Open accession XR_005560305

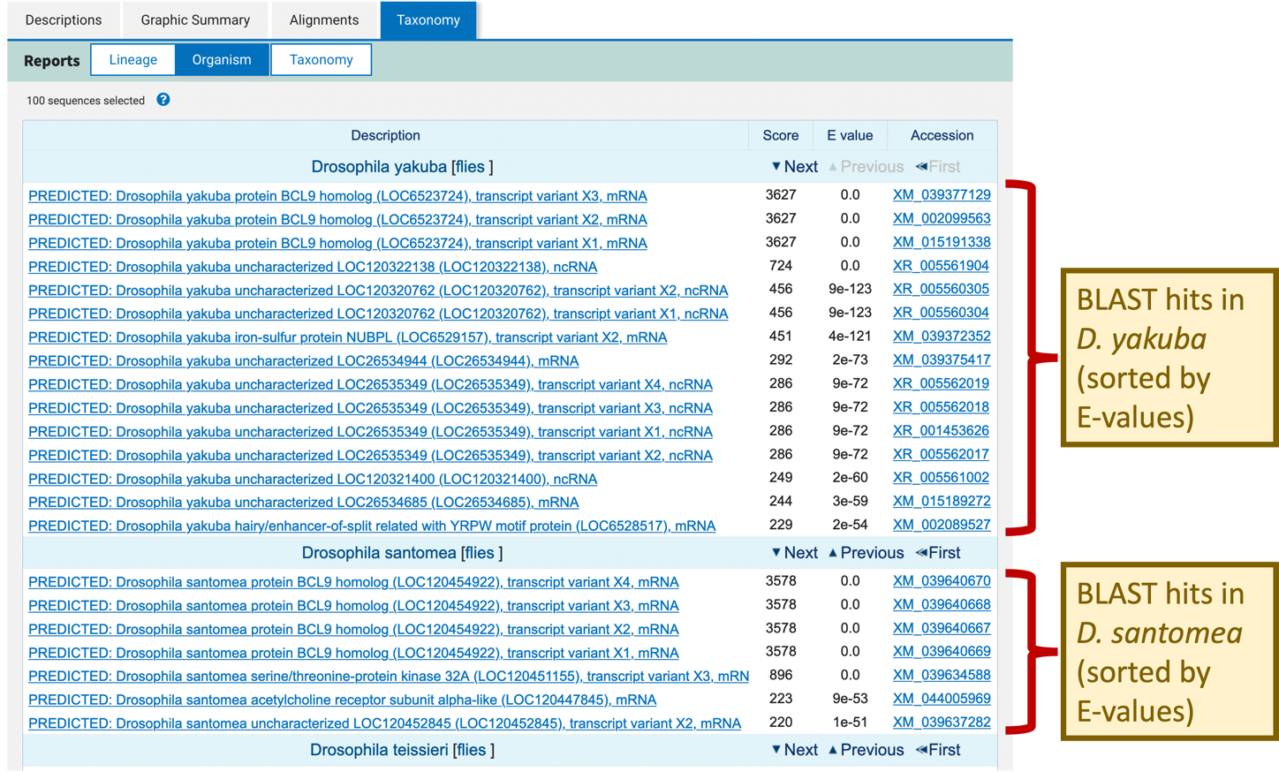point(941,289)
